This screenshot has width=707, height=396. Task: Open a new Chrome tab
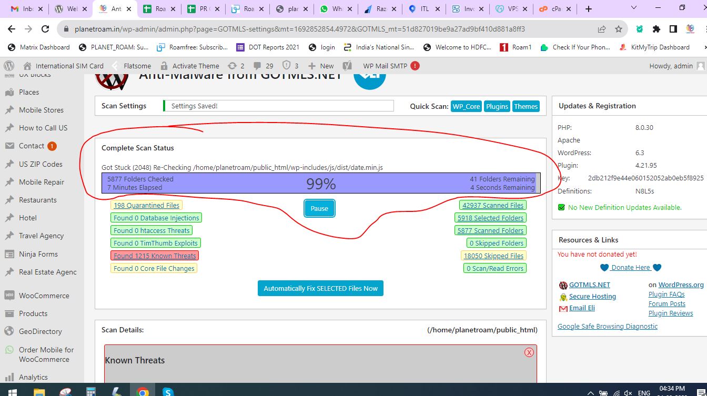589,9
